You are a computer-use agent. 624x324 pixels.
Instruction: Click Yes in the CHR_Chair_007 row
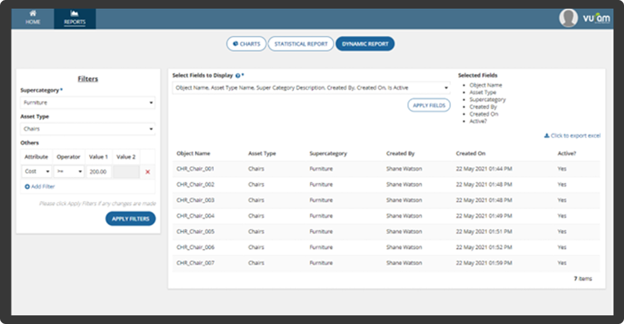click(x=562, y=263)
